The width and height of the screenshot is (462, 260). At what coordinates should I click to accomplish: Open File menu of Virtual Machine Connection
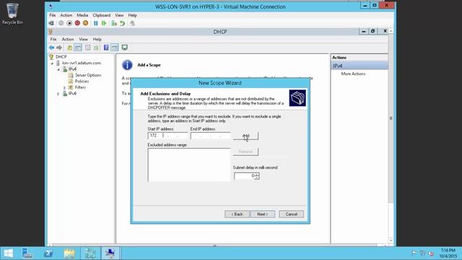tap(53, 15)
